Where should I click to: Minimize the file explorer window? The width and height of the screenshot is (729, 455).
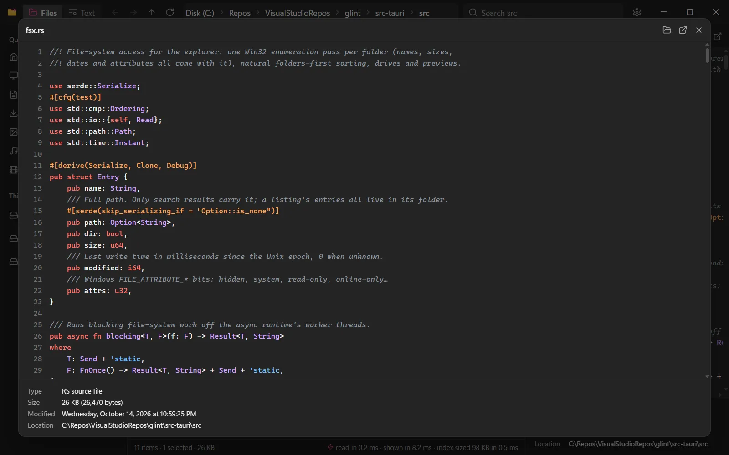[x=664, y=12]
